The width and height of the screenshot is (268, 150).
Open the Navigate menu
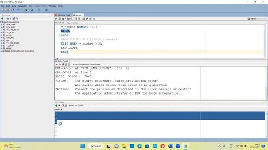coord(22,6)
